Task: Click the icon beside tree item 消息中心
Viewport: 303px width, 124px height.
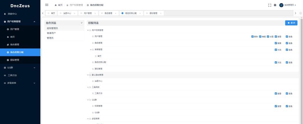Action: 93,81
